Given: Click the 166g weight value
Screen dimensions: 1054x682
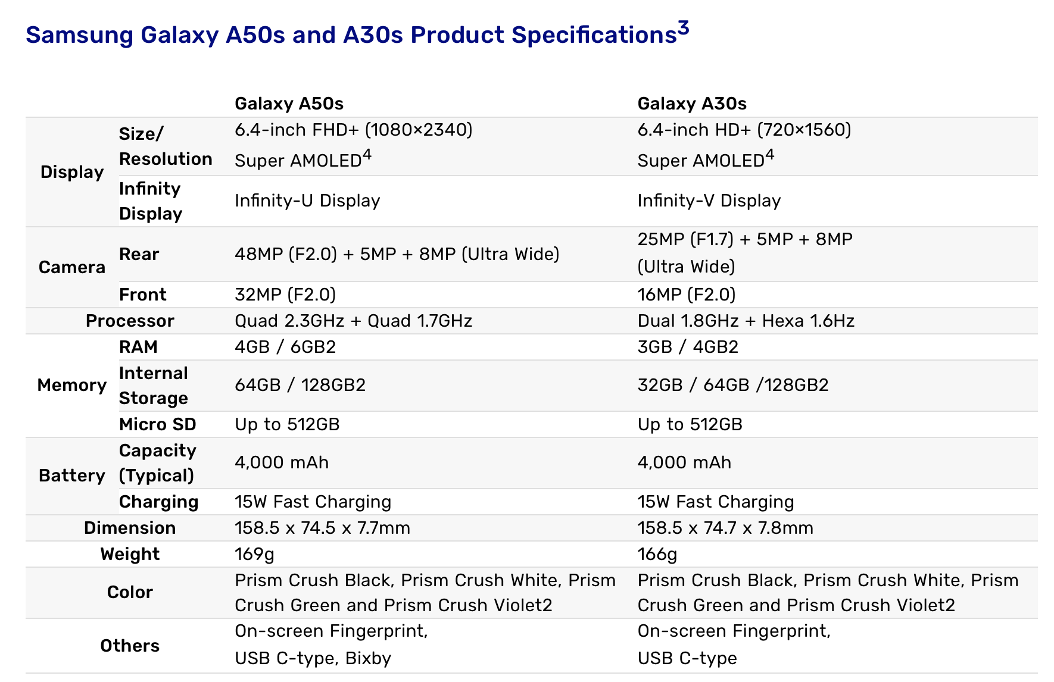Looking at the screenshot, I should tap(657, 554).
